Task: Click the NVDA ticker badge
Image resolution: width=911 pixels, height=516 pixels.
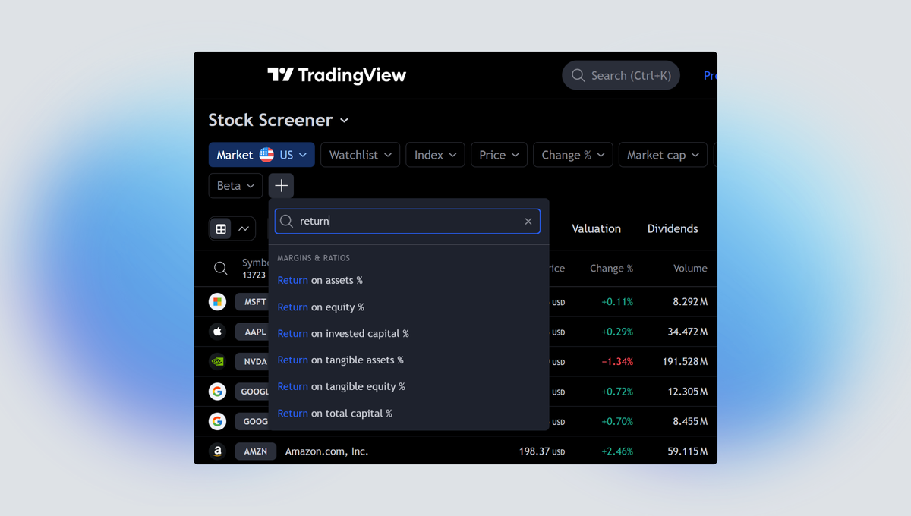Action: click(252, 361)
